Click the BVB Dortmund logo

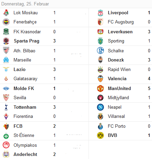coord(100,135)
